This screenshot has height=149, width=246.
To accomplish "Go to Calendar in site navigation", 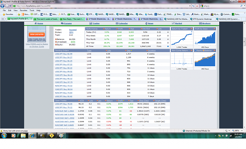I will 122,23.
